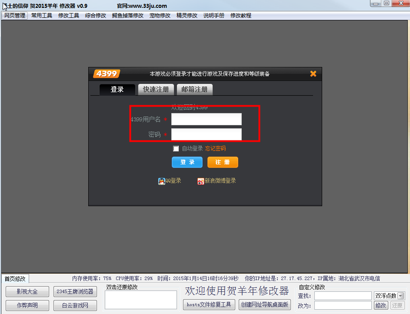Open the 新浪微博登录 link text
This screenshot has width=410, height=314.
pyautogui.click(x=220, y=180)
